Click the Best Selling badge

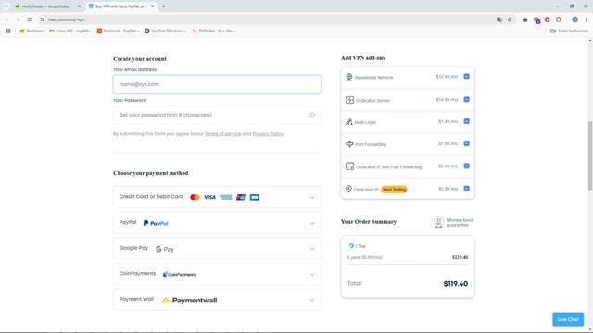394,189
